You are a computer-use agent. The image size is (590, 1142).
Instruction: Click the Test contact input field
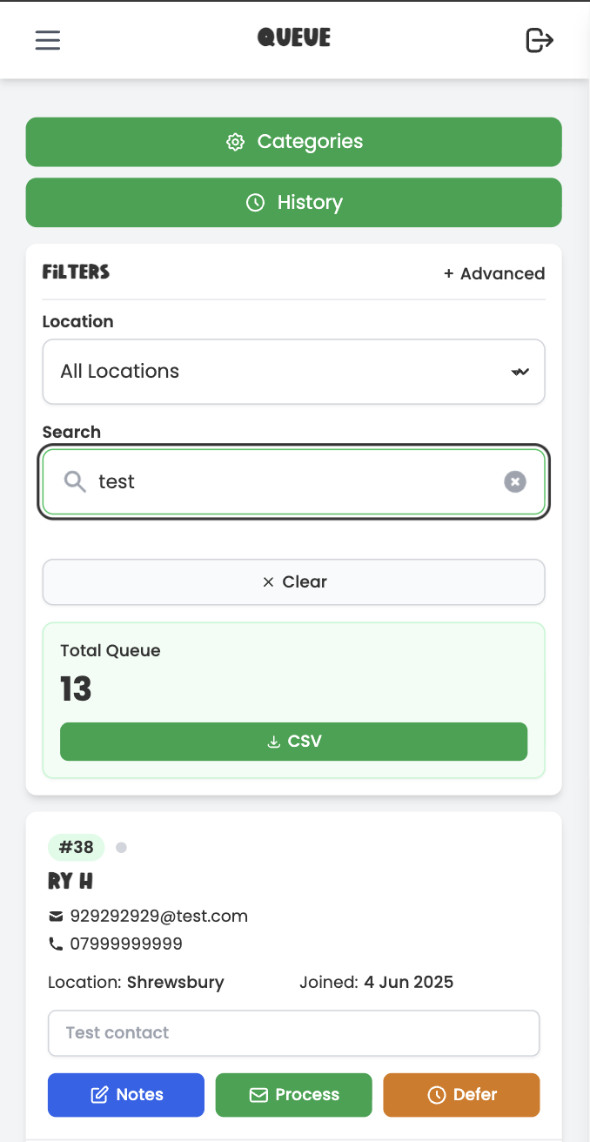pyautogui.click(x=294, y=1033)
